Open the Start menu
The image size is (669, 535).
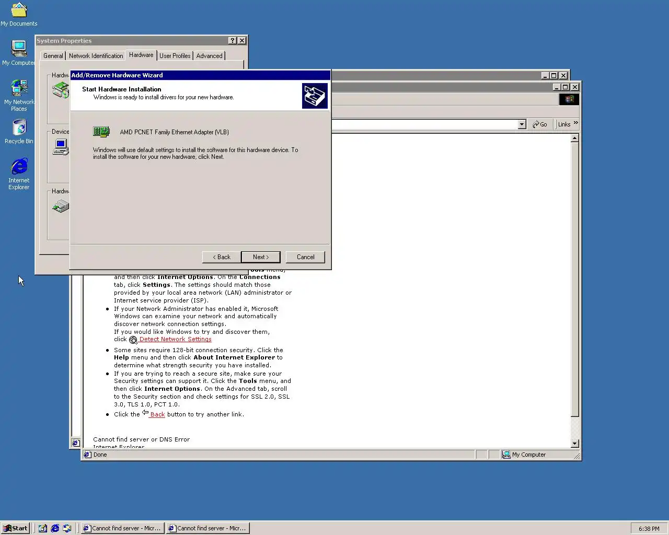pyautogui.click(x=15, y=528)
